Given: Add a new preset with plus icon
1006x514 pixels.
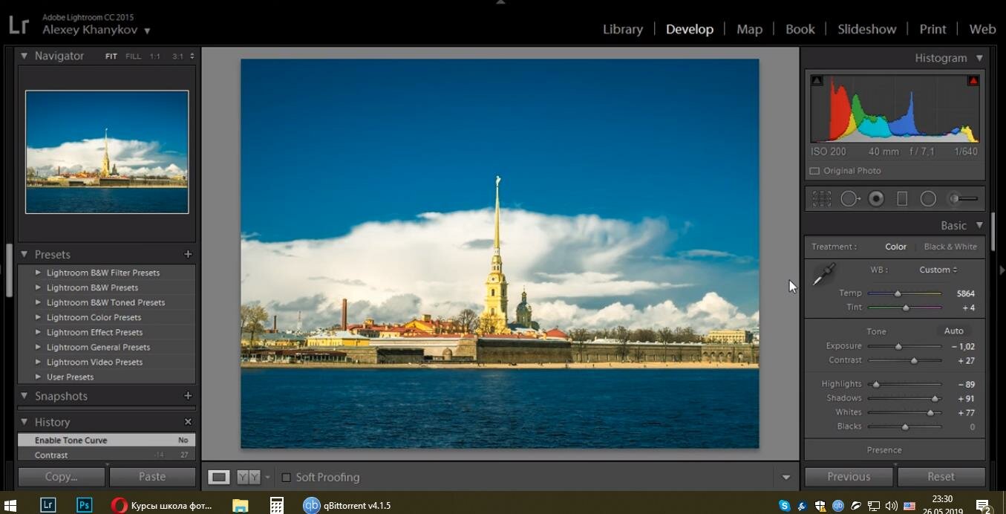Looking at the screenshot, I should 188,254.
